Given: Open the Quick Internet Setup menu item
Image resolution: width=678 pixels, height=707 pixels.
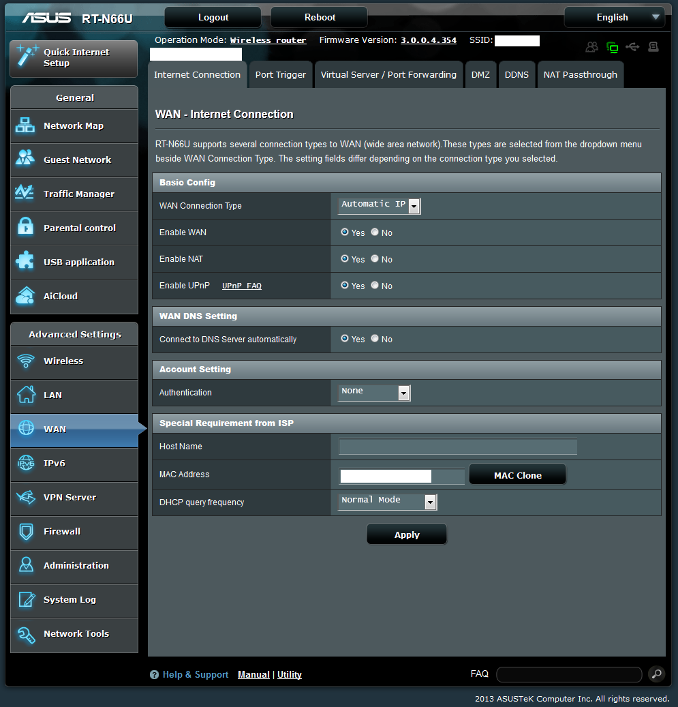Looking at the screenshot, I should (74, 59).
